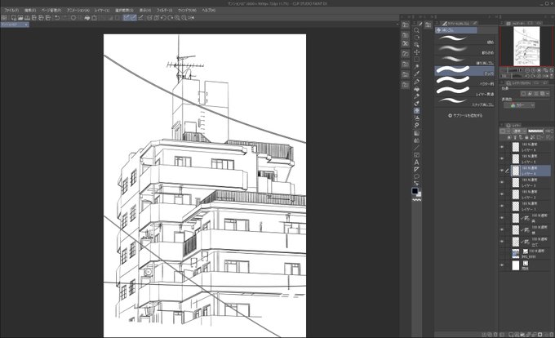
Task: Select the Correct line tool
Action: (x=416, y=184)
